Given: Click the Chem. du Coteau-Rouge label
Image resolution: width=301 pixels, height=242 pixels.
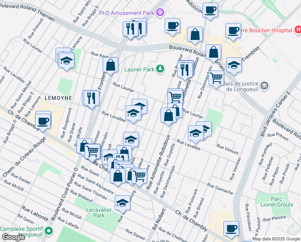Looking at the screenshot, I should coord(24,157).
